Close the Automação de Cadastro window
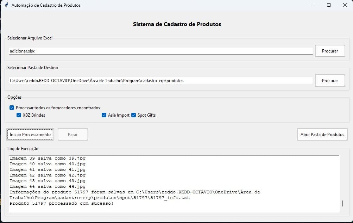Image resolution: width=353 pixels, height=223 pixels. click(x=345, y=5)
